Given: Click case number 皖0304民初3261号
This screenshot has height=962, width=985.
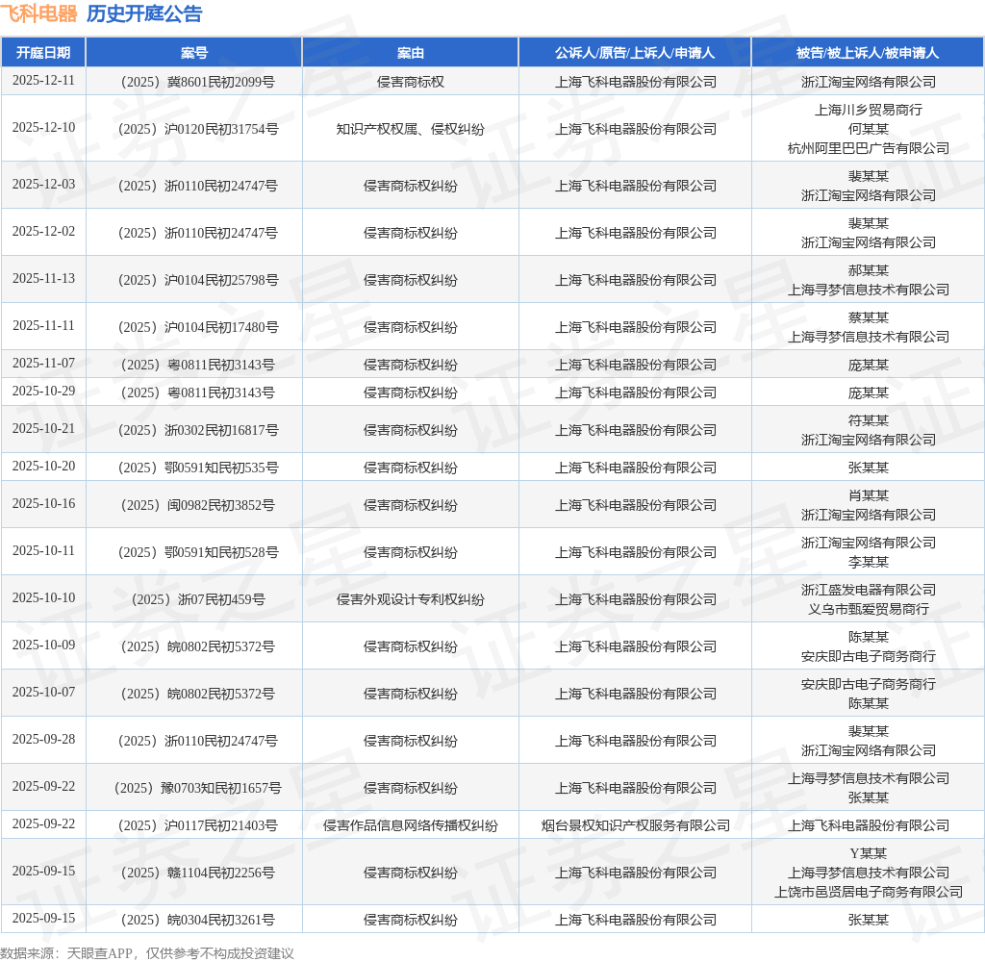Looking at the screenshot, I should (x=198, y=920).
